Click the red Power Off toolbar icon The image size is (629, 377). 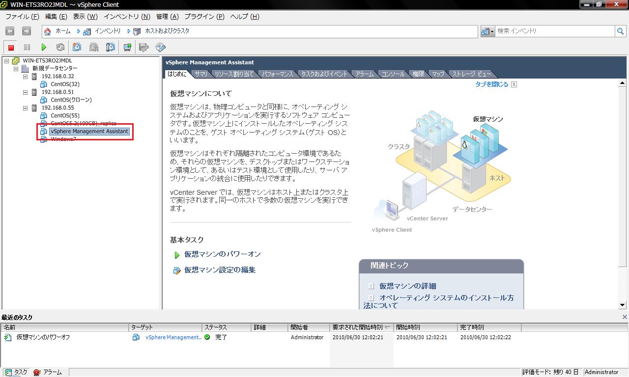[x=11, y=47]
